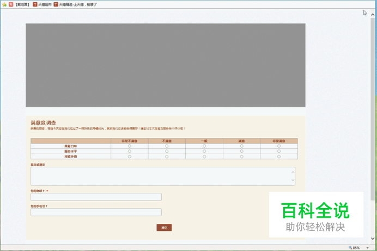Rate 服务水平 as 非常满意
Viewport: 377px width, 251px height.
[x=279, y=151]
